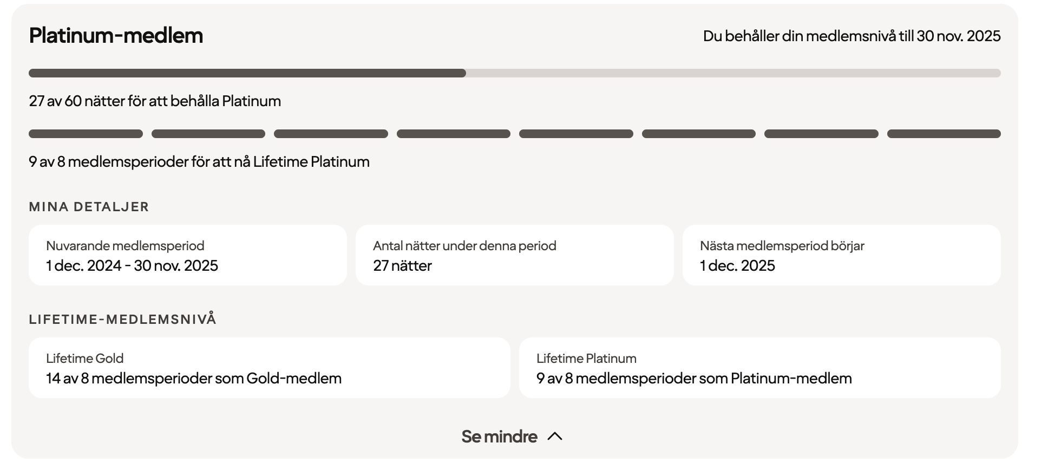Click the membership level retention date text
This screenshot has height=469, width=1048.
pos(851,36)
